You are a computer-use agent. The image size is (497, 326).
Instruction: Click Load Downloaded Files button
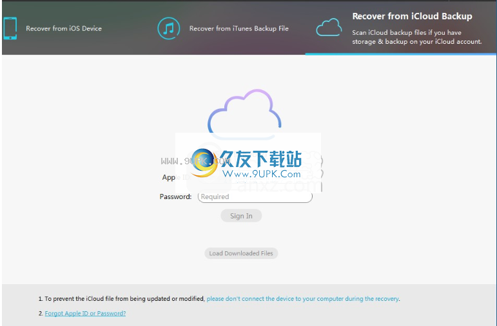click(x=241, y=253)
